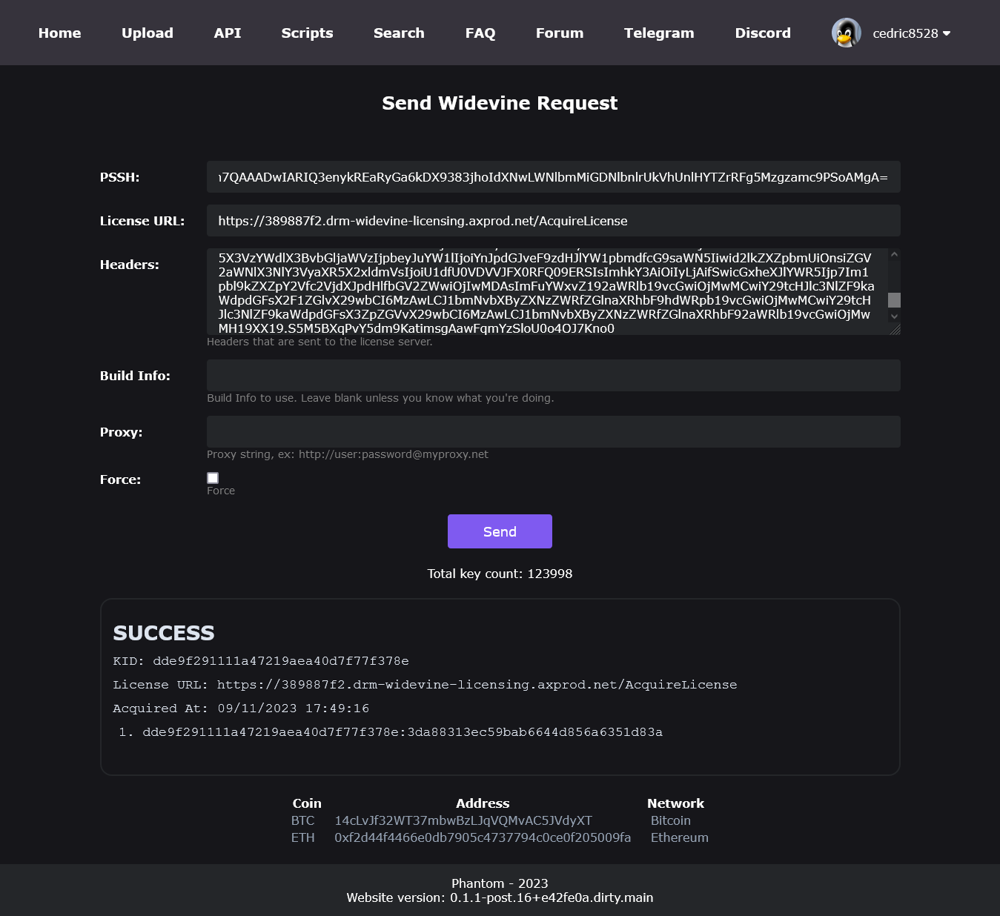Click the penguin user avatar icon
The height and width of the screenshot is (916, 1000).
tap(846, 33)
